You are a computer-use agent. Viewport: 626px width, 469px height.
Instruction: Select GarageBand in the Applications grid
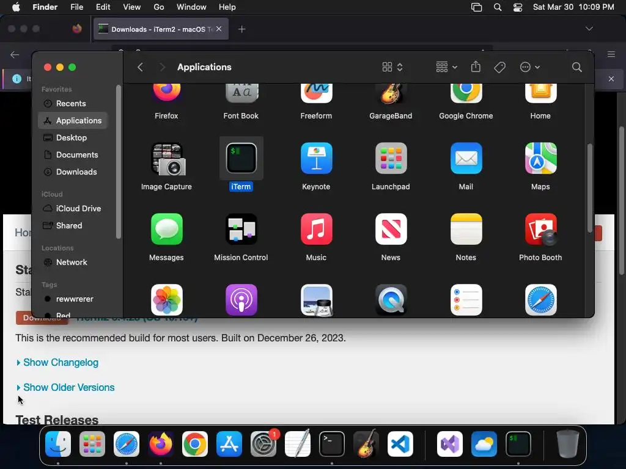click(x=391, y=93)
